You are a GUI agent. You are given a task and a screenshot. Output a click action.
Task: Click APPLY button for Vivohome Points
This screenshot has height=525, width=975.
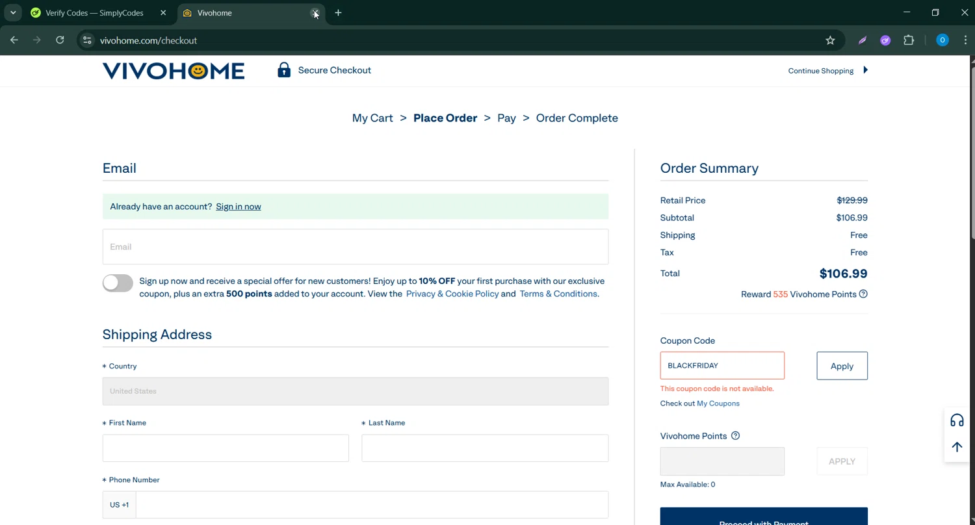coord(842,461)
